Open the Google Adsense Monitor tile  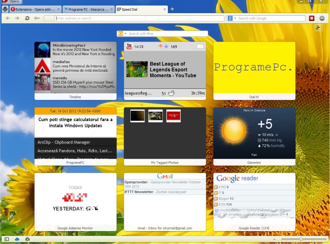coord(75,202)
